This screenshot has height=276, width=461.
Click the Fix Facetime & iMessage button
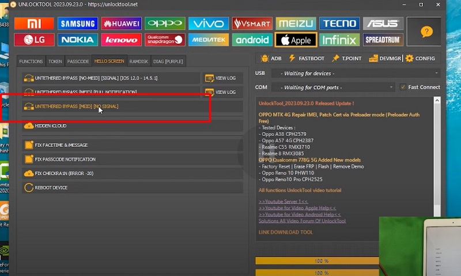[61, 145]
